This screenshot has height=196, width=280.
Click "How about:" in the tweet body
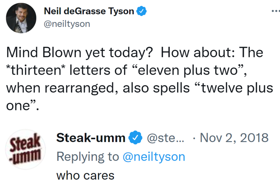[x=198, y=52]
